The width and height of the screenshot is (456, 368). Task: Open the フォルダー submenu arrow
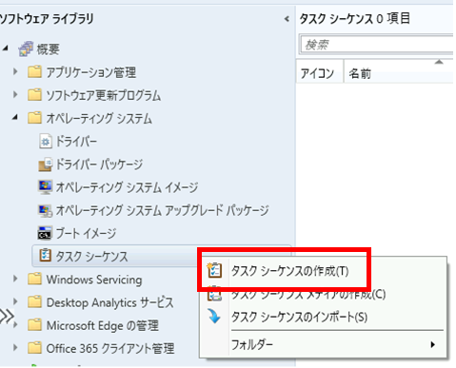click(x=433, y=344)
